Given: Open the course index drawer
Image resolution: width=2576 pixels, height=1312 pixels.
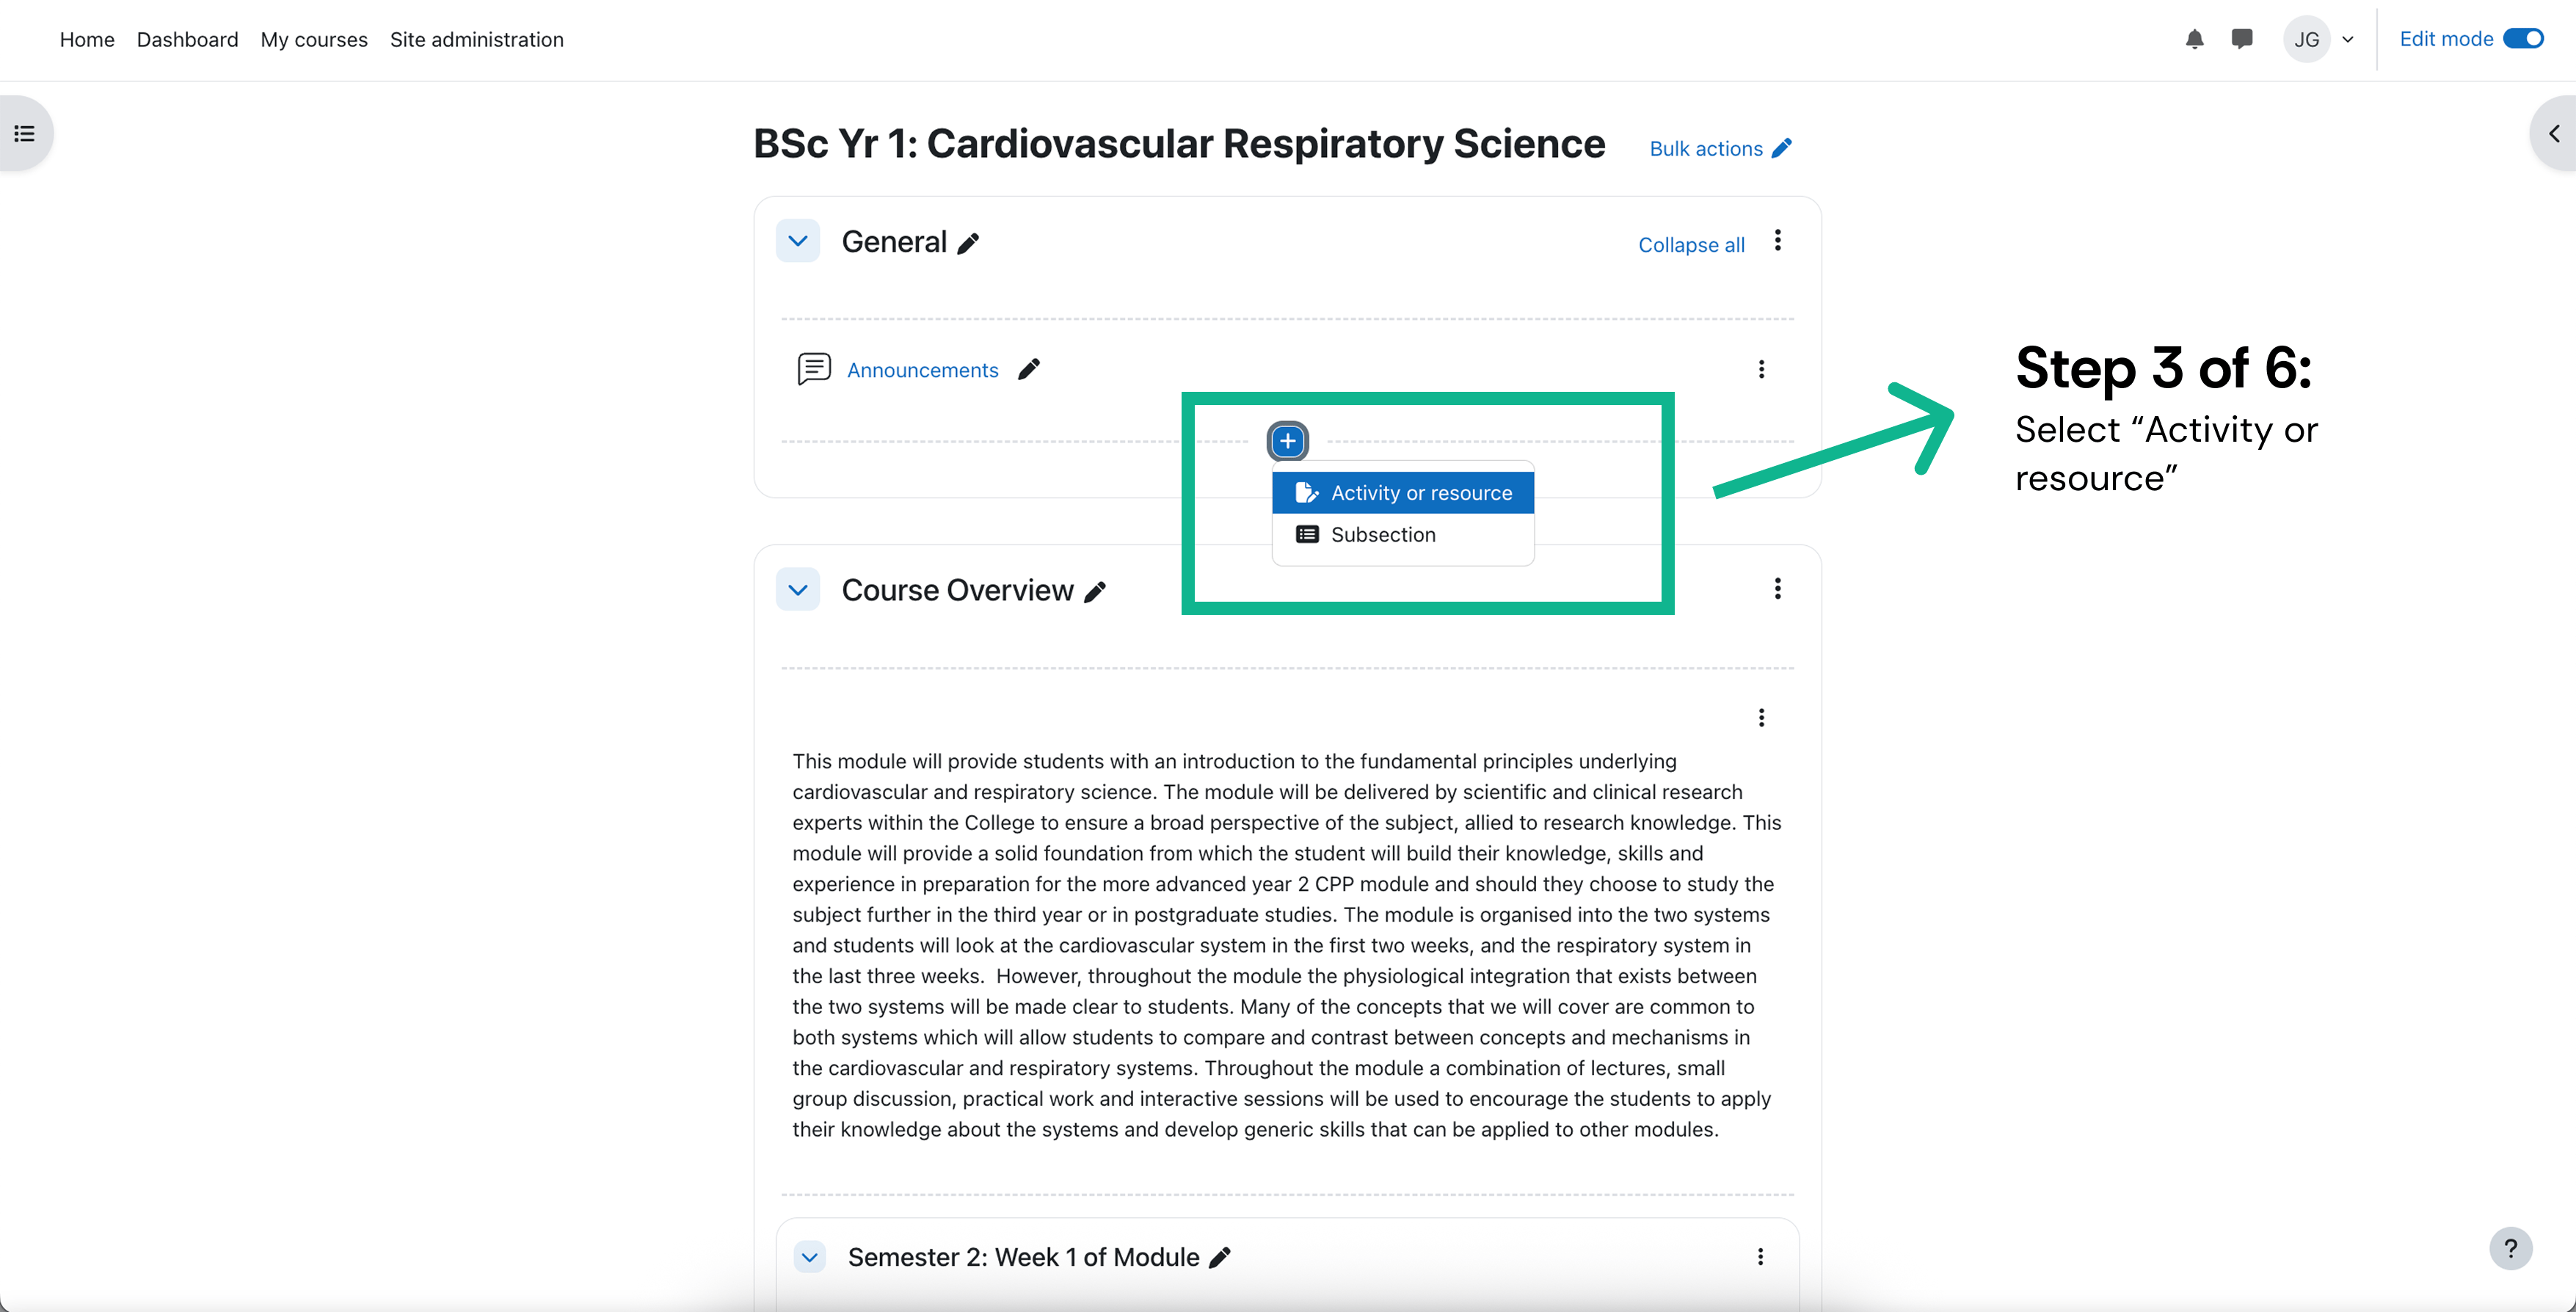Looking at the screenshot, I should [x=25, y=133].
